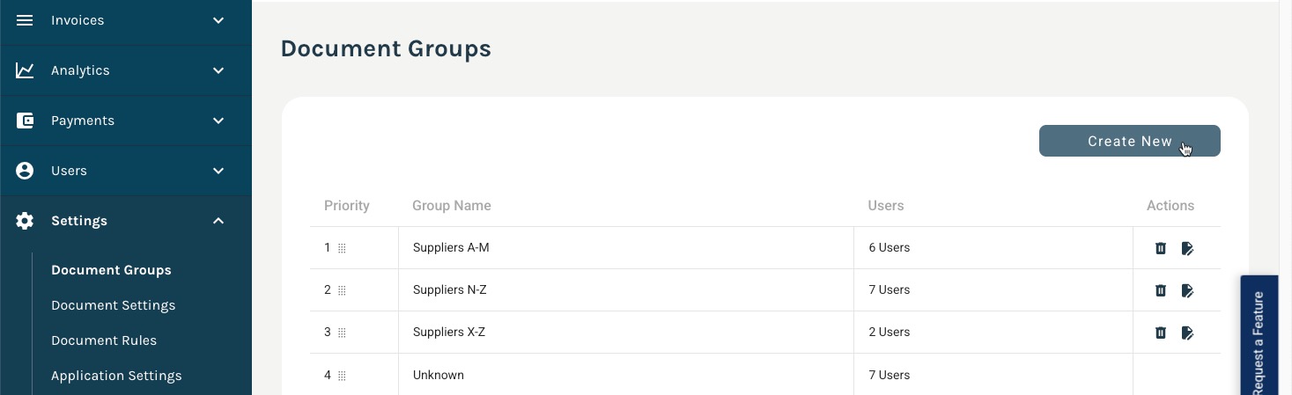Viewport: 1292px width, 395px height.
Task: Open Document Settings submenu item
Action: pyautogui.click(x=114, y=305)
